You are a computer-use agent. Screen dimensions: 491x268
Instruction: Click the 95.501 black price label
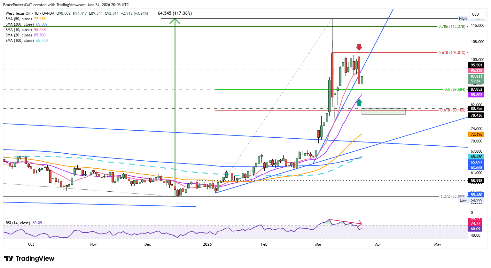[x=476, y=65]
